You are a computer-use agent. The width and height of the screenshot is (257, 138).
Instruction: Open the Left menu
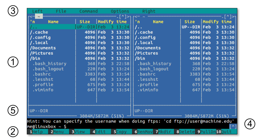(x=37, y=11)
